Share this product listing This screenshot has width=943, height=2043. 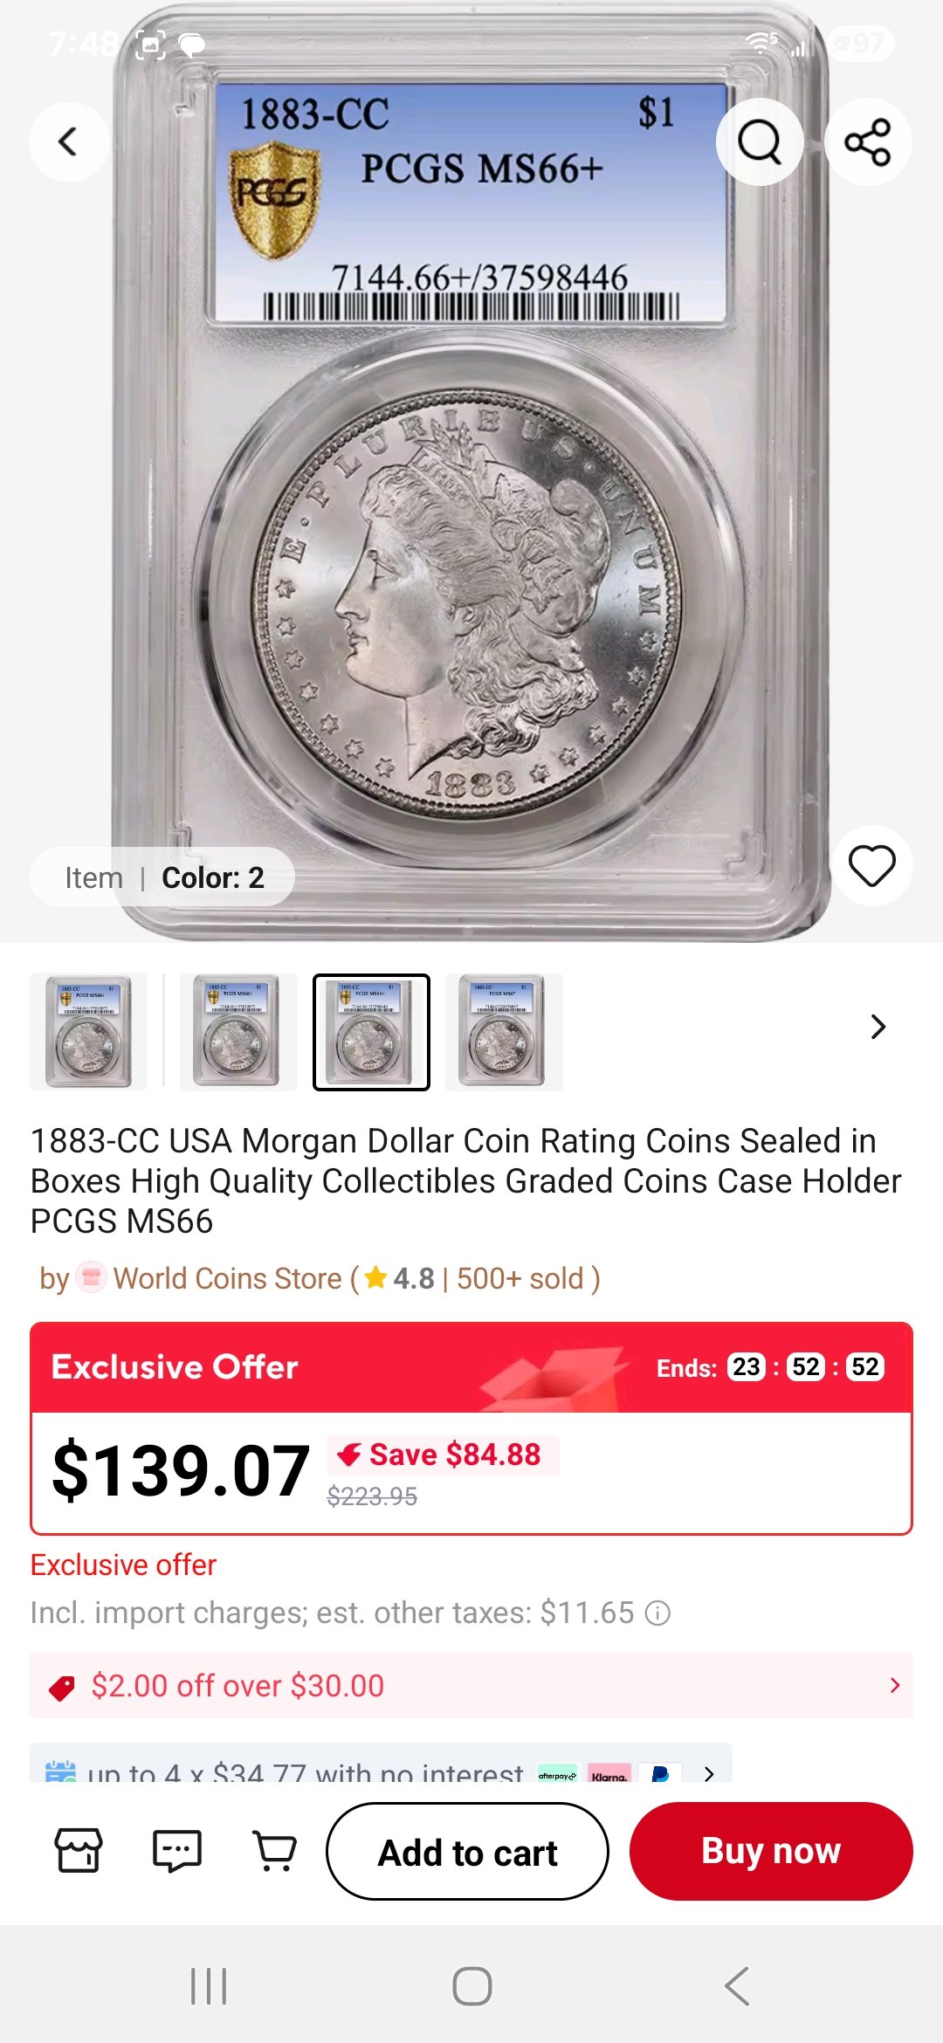point(868,141)
